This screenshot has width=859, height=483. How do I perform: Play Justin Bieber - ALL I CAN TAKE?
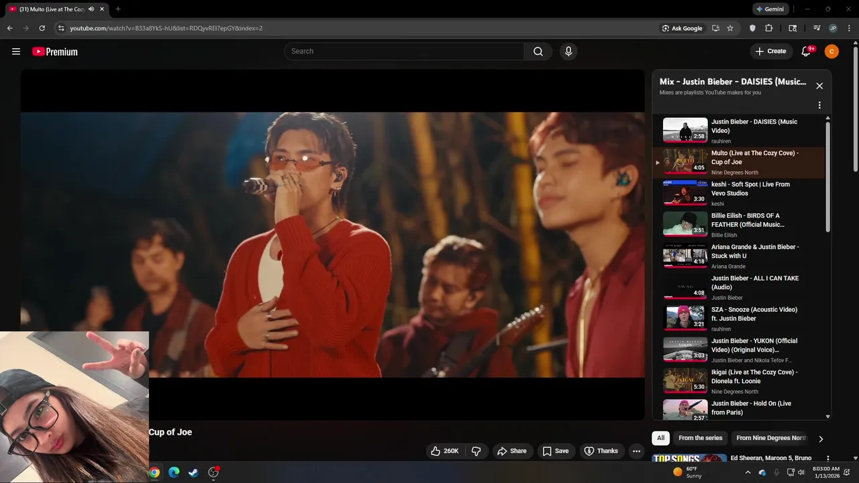(x=738, y=288)
